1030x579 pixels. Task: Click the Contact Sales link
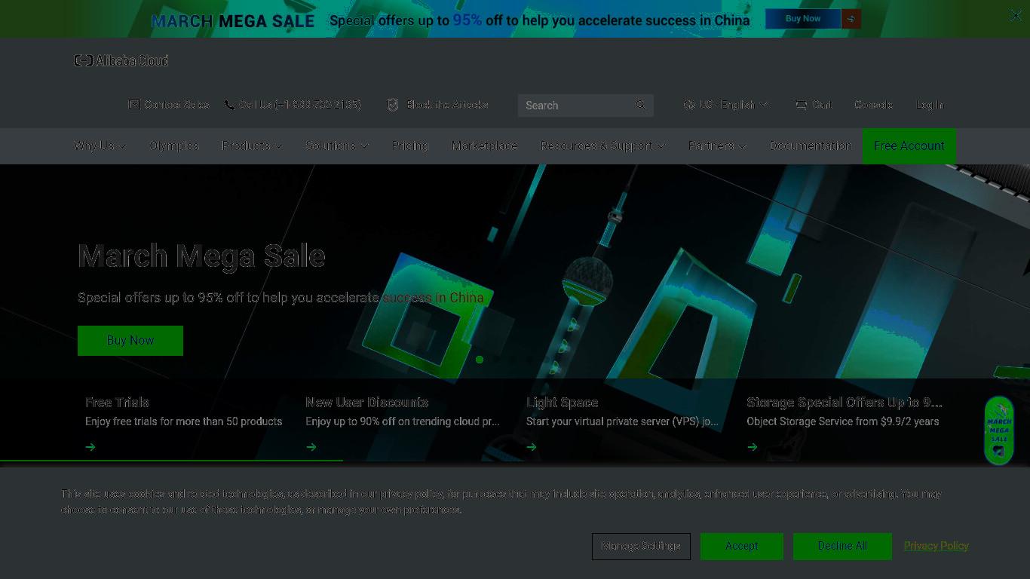tap(177, 105)
